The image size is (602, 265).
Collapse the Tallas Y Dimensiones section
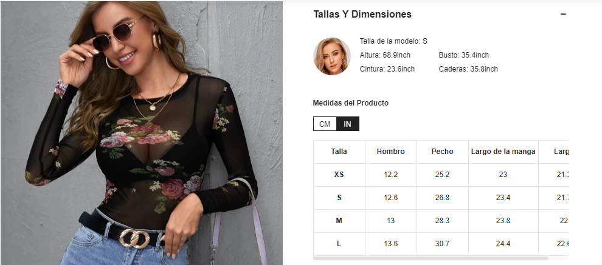click(563, 14)
